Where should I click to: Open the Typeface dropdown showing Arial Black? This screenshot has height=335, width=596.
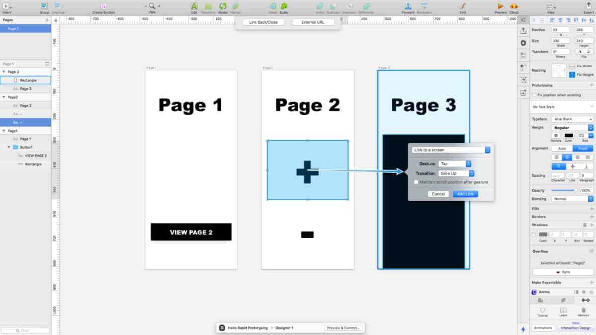[572, 119]
